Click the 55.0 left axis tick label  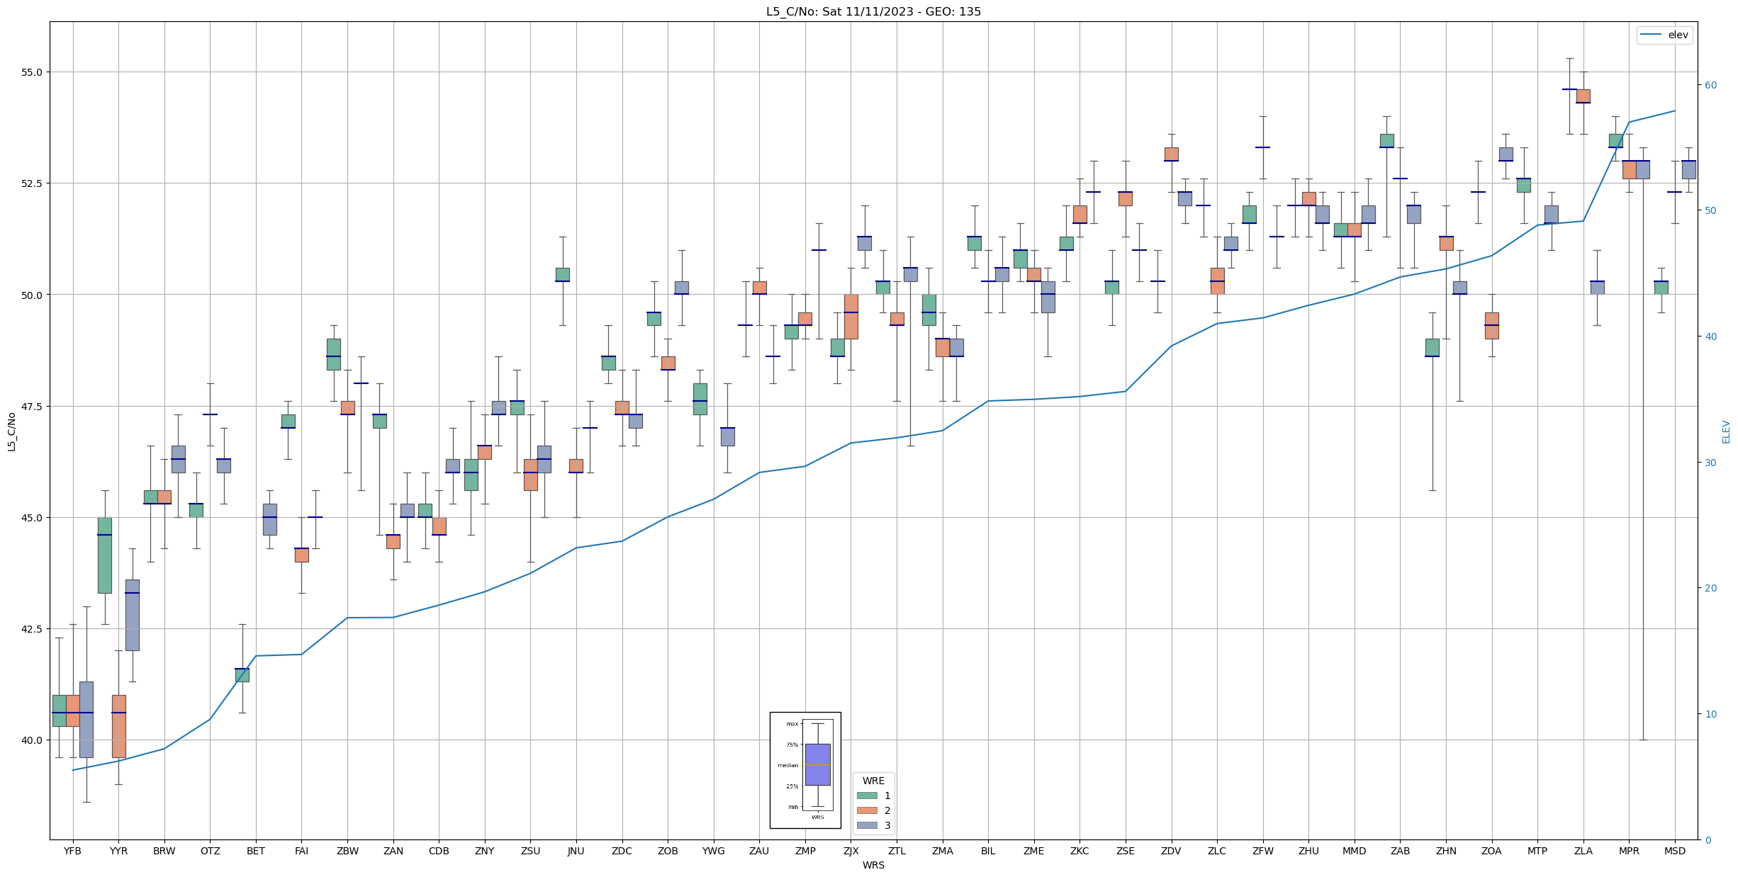(33, 72)
